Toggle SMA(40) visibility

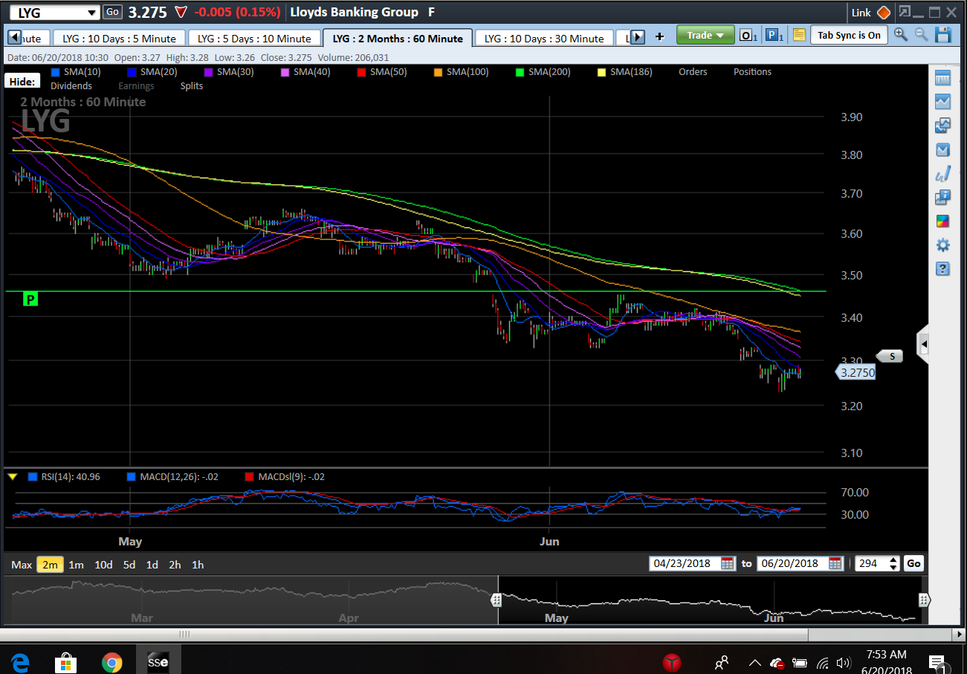point(305,72)
